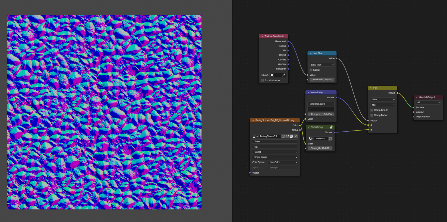Click the eyedropper in the Object field
The height and width of the screenshot is (222, 447).
[284, 75]
